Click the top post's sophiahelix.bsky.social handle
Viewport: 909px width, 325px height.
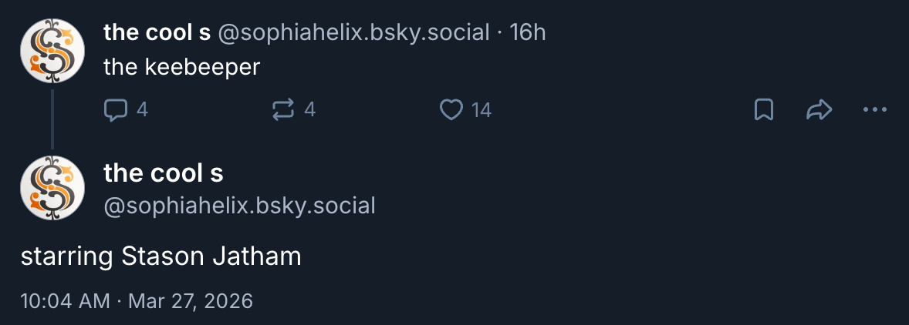354,32
